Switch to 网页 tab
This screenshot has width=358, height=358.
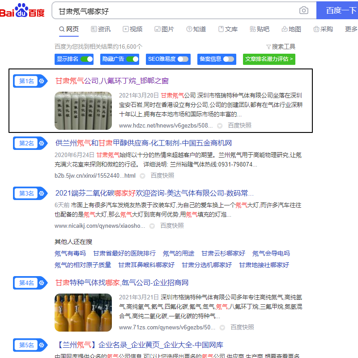click(x=69, y=29)
